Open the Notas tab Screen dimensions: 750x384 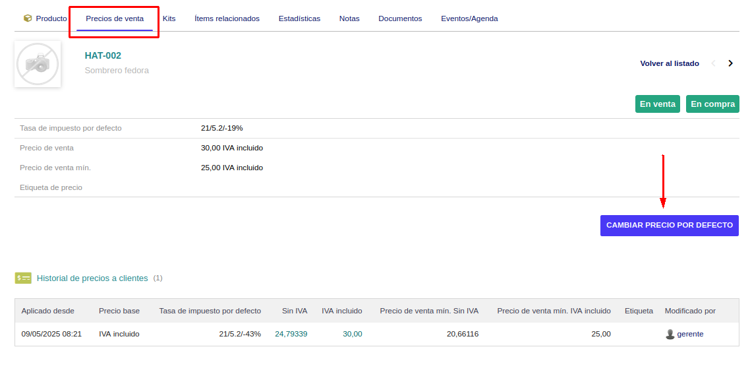(x=349, y=18)
